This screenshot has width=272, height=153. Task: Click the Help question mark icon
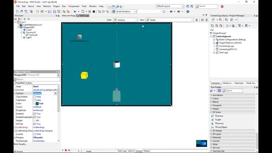tap(188, 11)
